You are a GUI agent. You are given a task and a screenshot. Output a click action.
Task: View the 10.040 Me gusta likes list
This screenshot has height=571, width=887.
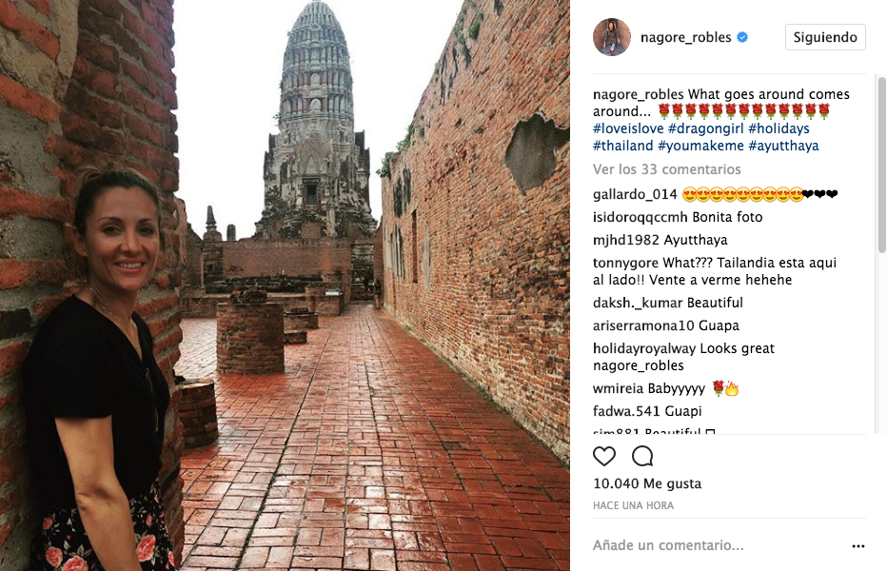pyautogui.click(x=647, y=483)
